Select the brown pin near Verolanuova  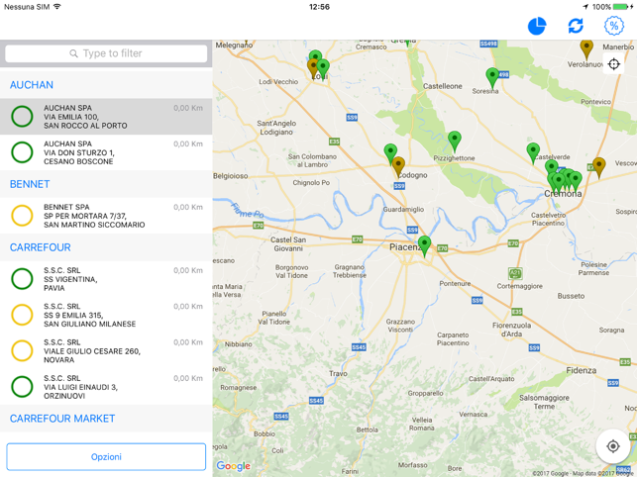[586, 49]
